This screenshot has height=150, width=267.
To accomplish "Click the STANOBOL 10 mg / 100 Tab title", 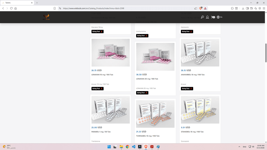I will tap(192, 132).
